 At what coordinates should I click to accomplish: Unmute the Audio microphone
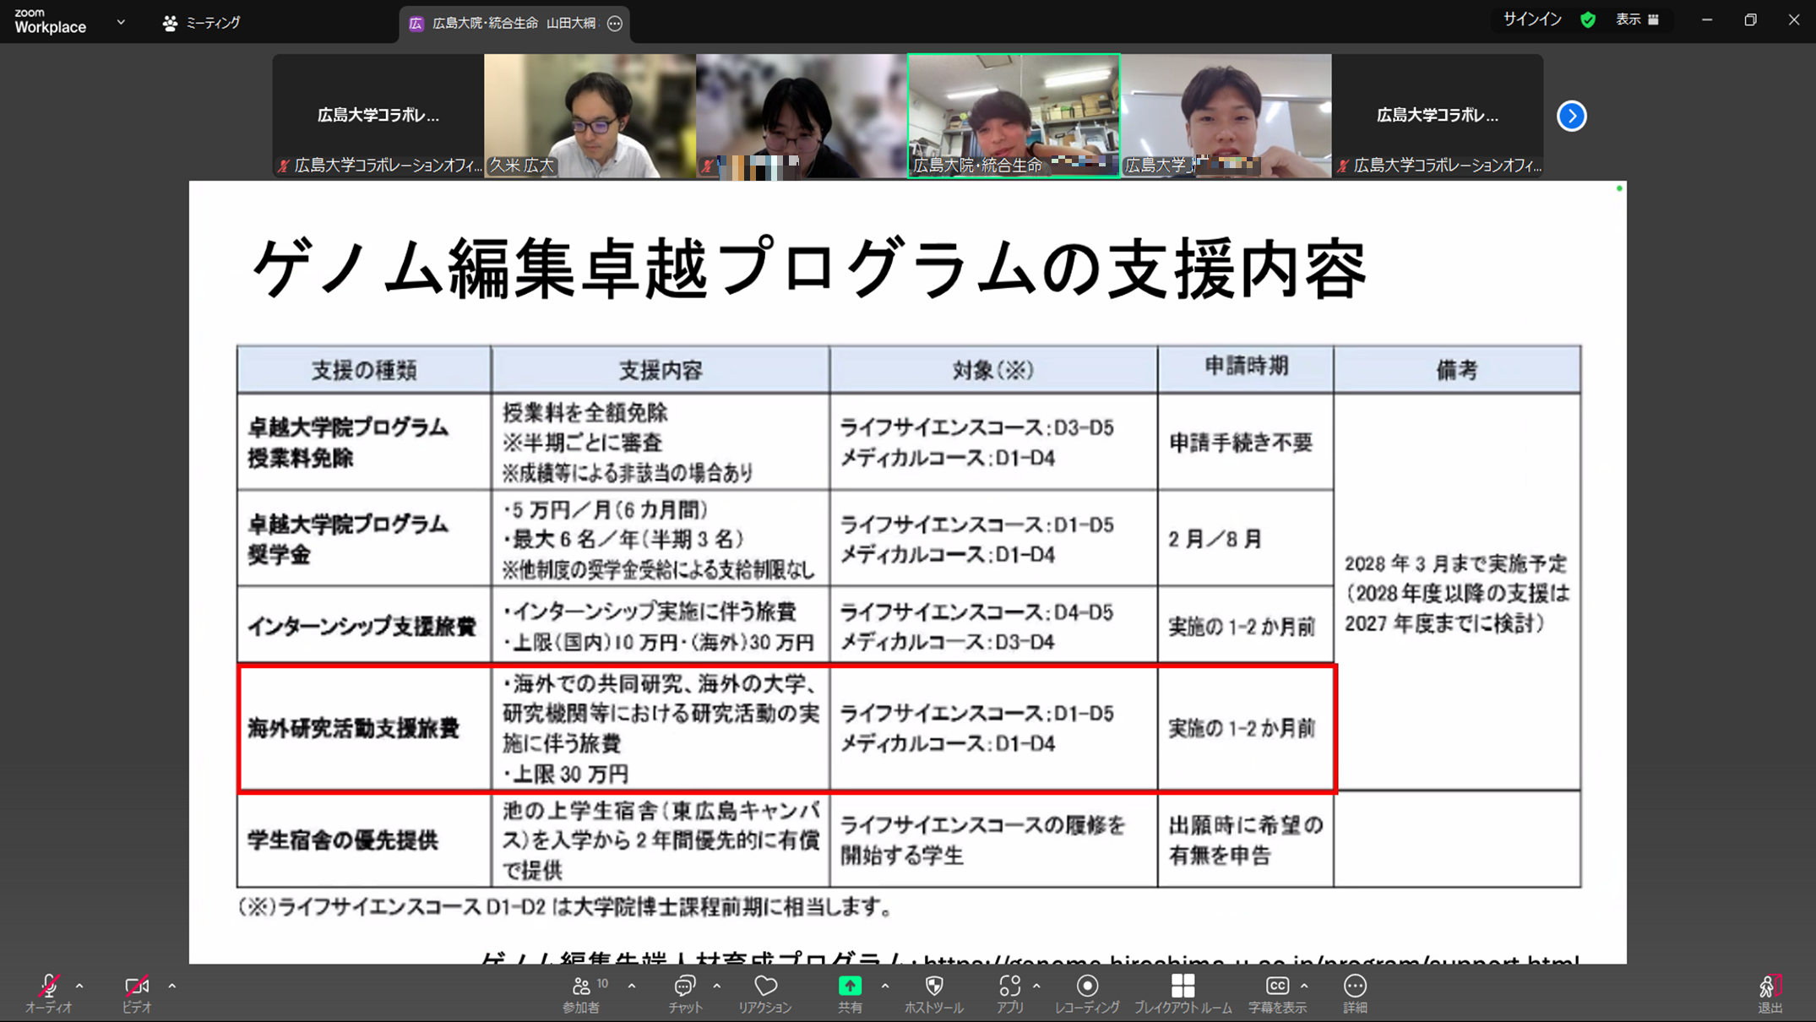(48, 987)
